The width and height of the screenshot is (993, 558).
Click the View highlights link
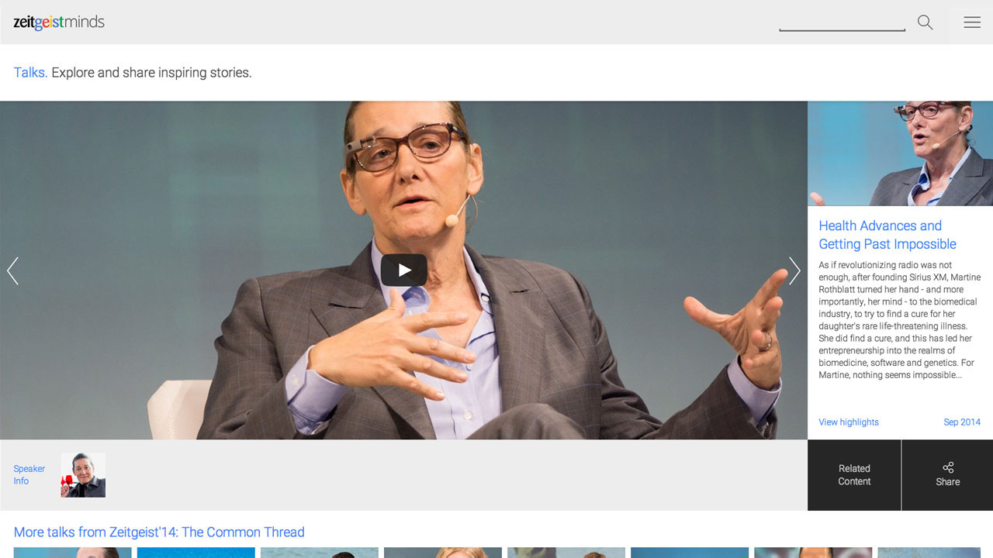click(x=849, y=422)
